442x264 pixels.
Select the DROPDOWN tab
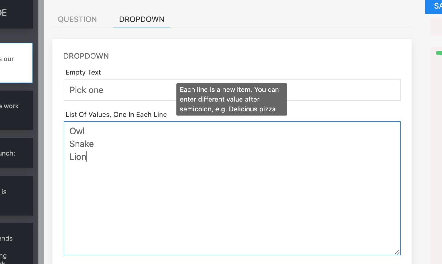142,19
